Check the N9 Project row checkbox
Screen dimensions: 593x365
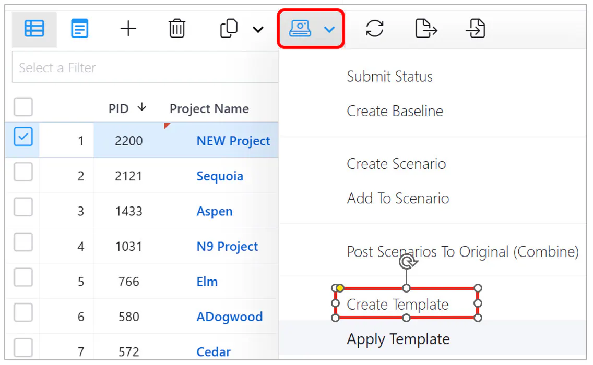[23, 242]
